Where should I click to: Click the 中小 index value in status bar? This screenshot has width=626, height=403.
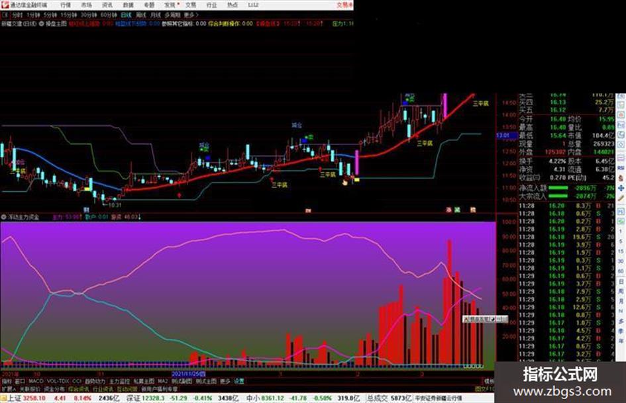click(x=273, y=398)
